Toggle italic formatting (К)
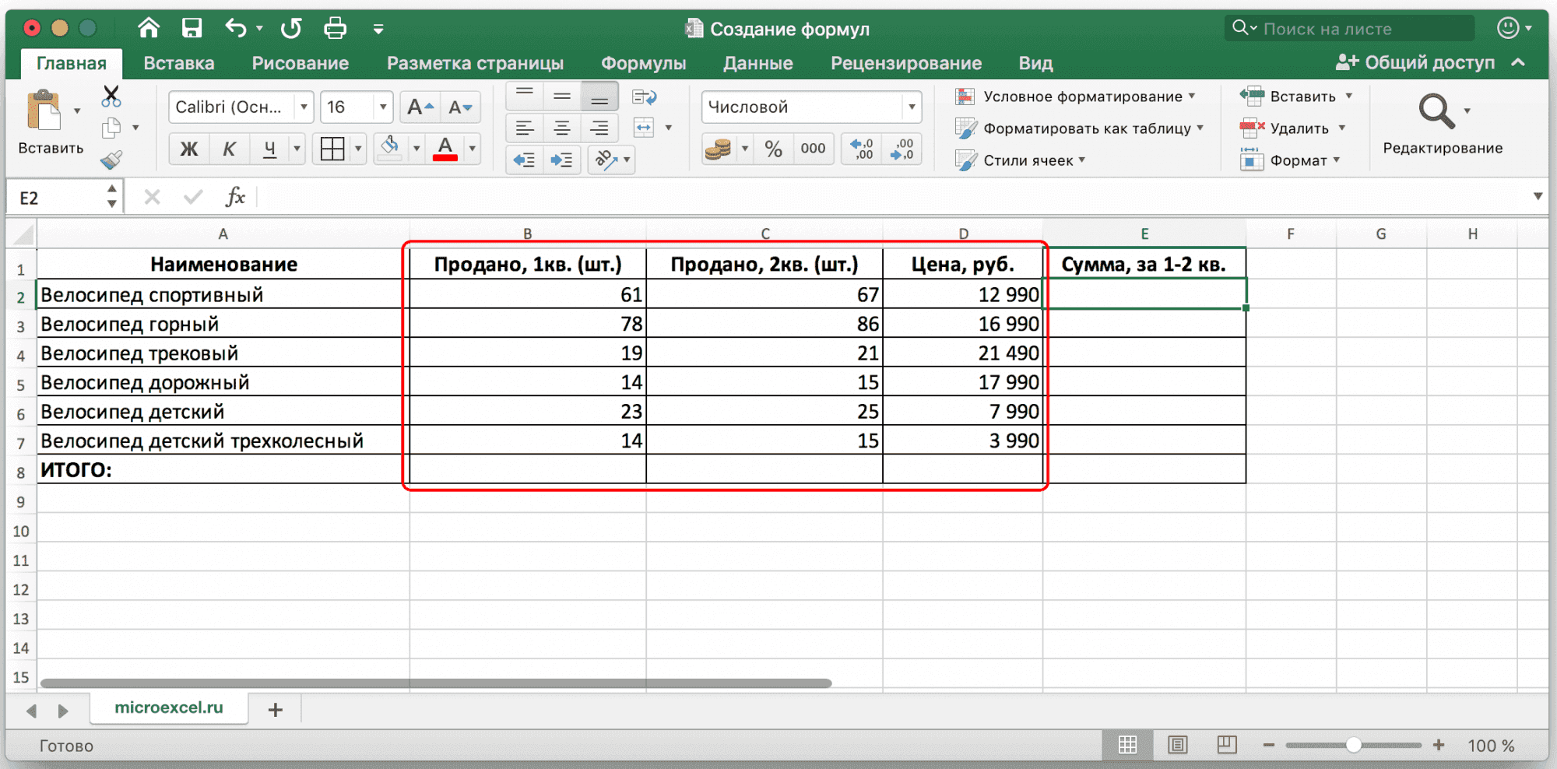Viewport: 1557px width, 769px height. (229, 149)
